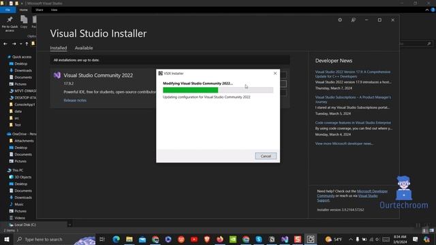Select the Home ribbon tab in File Explorer
The image size is (436, 245).
tap(24, 10)
